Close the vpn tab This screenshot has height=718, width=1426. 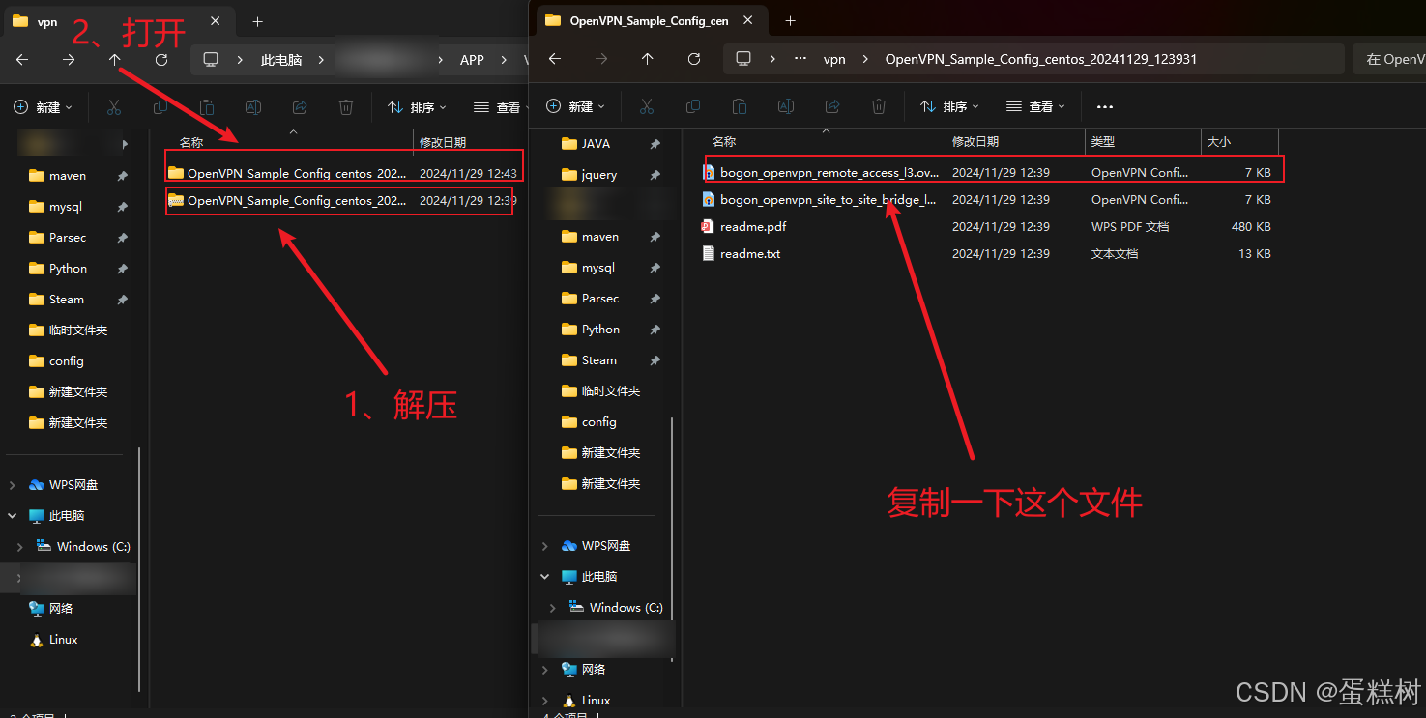click(x=216, y=21)
